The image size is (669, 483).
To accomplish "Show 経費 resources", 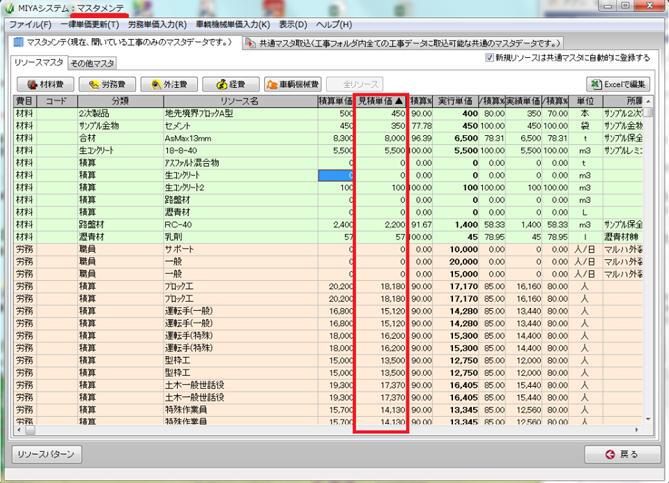I will 231,84.
